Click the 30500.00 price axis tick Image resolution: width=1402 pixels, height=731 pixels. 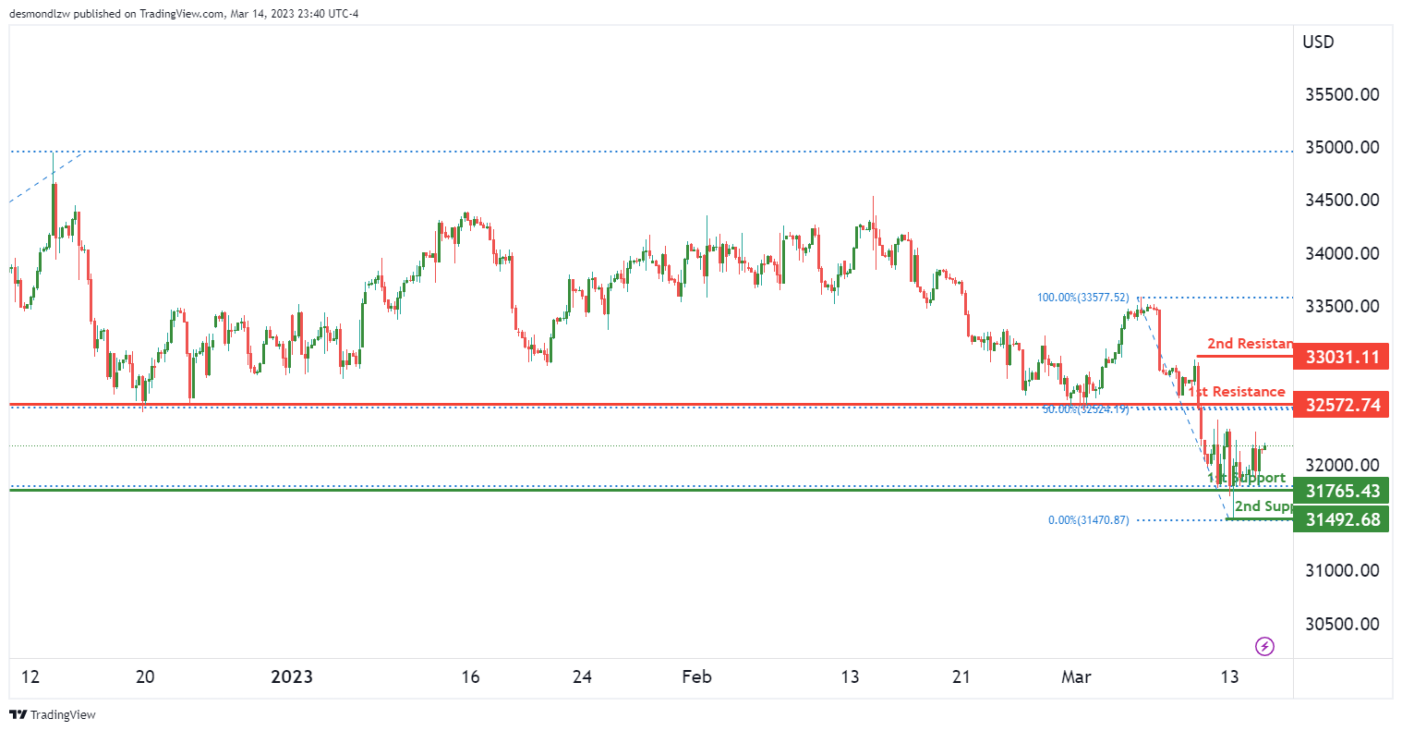[1342, 624]
